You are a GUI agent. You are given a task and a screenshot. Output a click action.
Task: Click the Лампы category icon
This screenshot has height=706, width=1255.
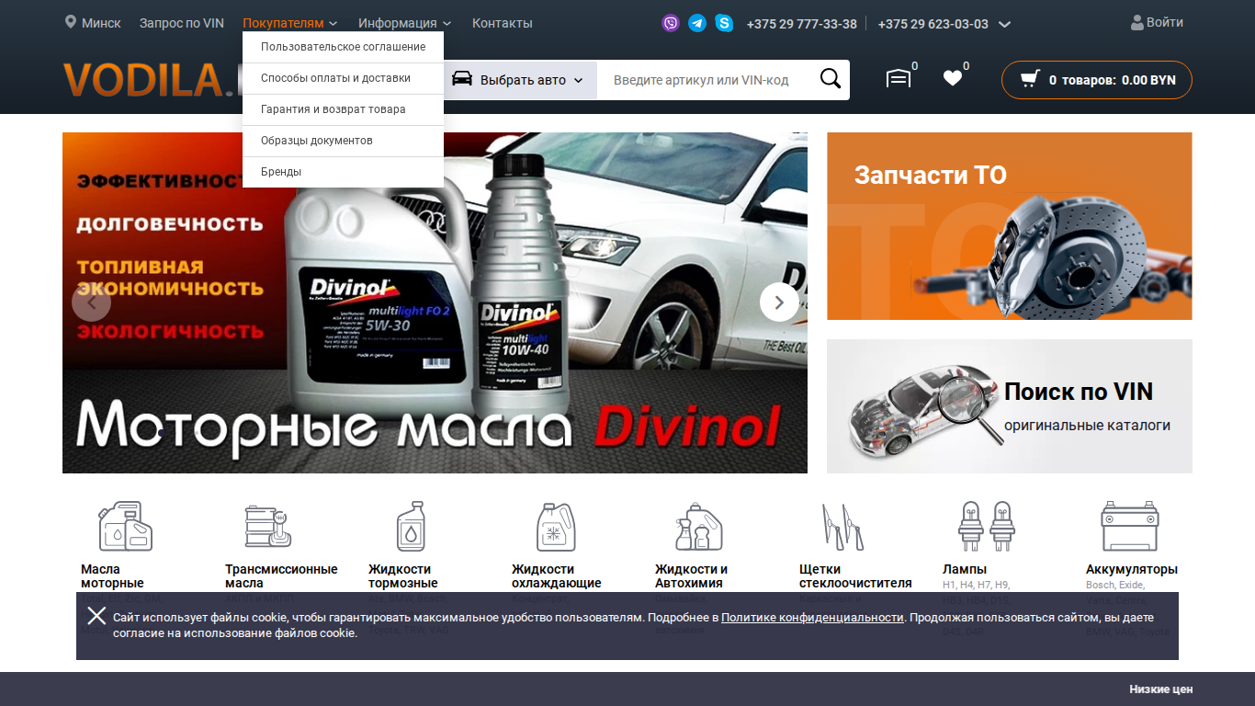click(986, 526)
